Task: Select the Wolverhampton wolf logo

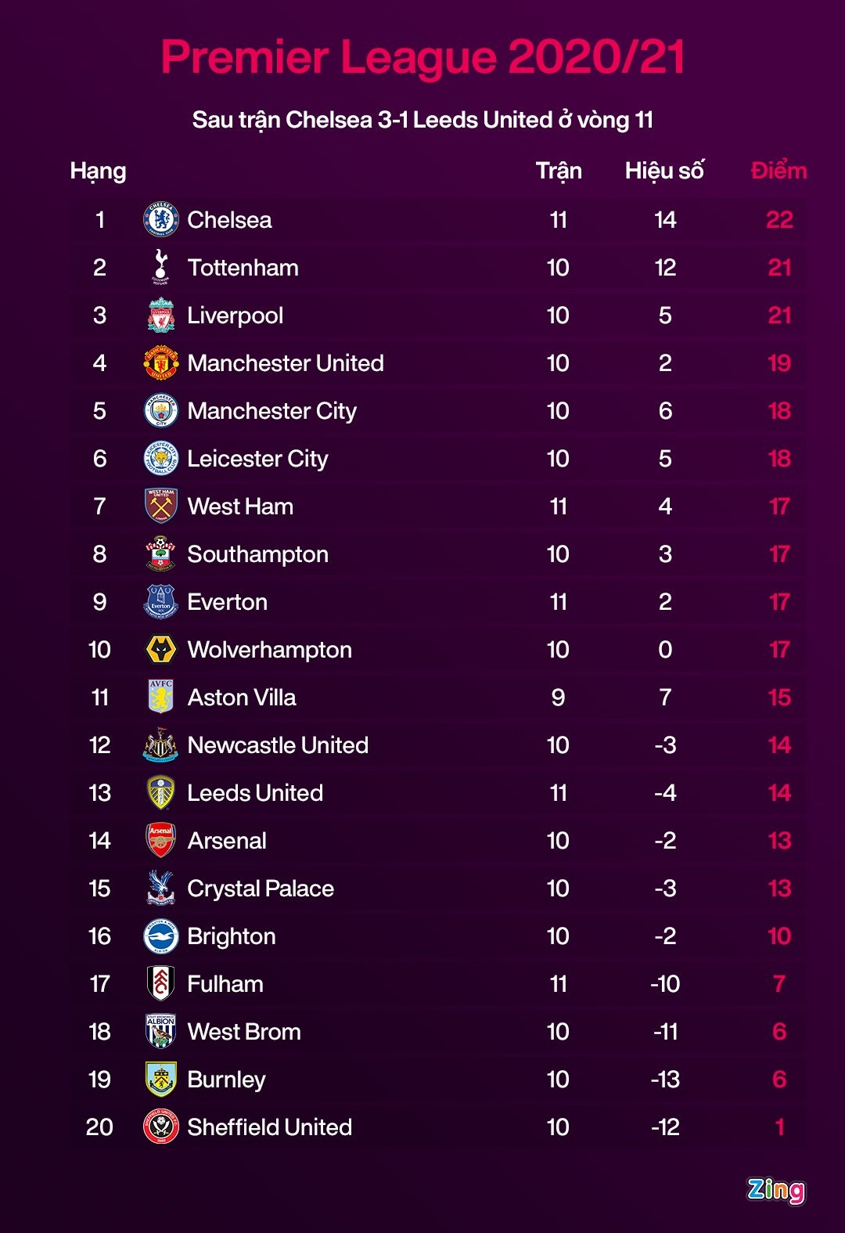Action: point(161,650)
